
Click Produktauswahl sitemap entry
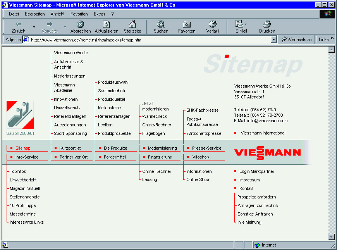(113, 82)
